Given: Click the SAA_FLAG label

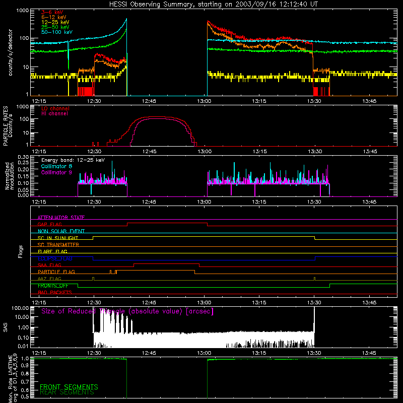Looking at the screenshot, I should (49, 265).
